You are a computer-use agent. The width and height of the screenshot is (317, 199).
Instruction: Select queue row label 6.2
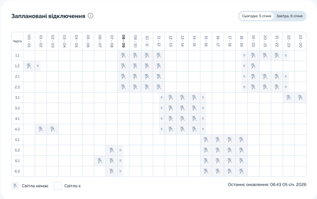[17, 171]
